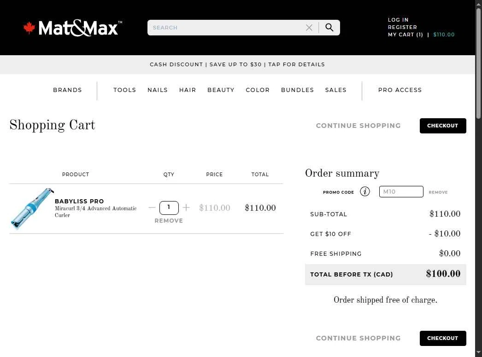Click the magnifying glass search icon
Image resolution: width=482 pixels, height=357 pixels.
(329, 27)
